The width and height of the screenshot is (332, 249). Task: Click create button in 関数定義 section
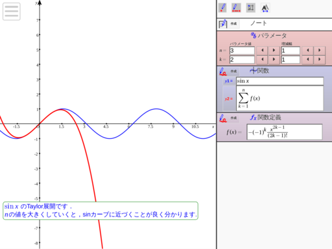click(229, 118)
